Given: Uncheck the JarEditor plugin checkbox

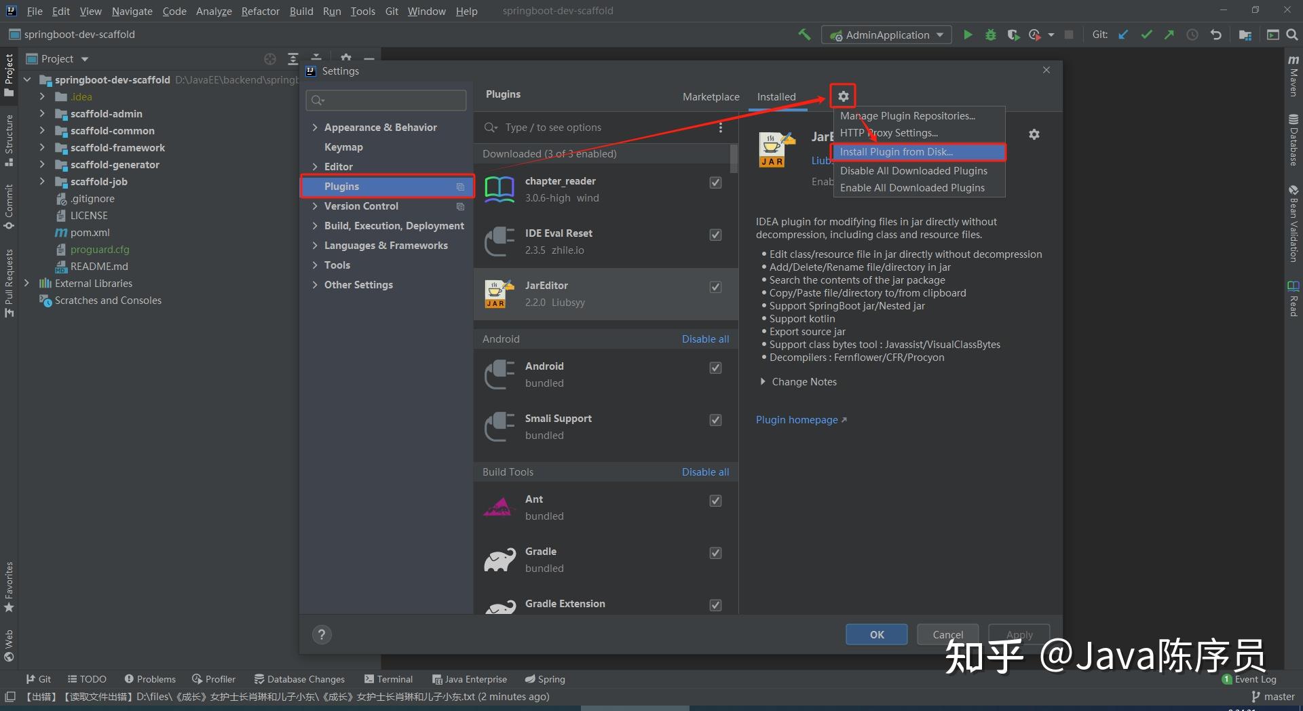Looking at the screenshot, I should 715,286.
